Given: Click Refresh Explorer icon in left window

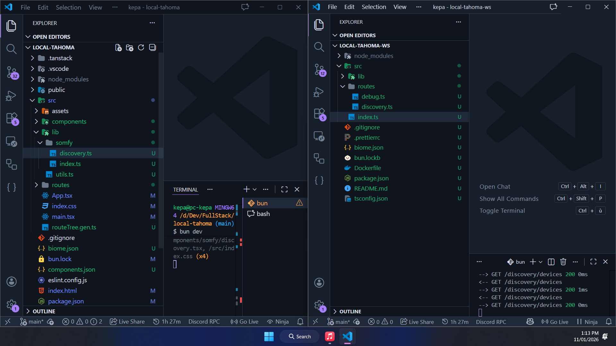Looking at the screenshot, I should click(x=141, y=48).
